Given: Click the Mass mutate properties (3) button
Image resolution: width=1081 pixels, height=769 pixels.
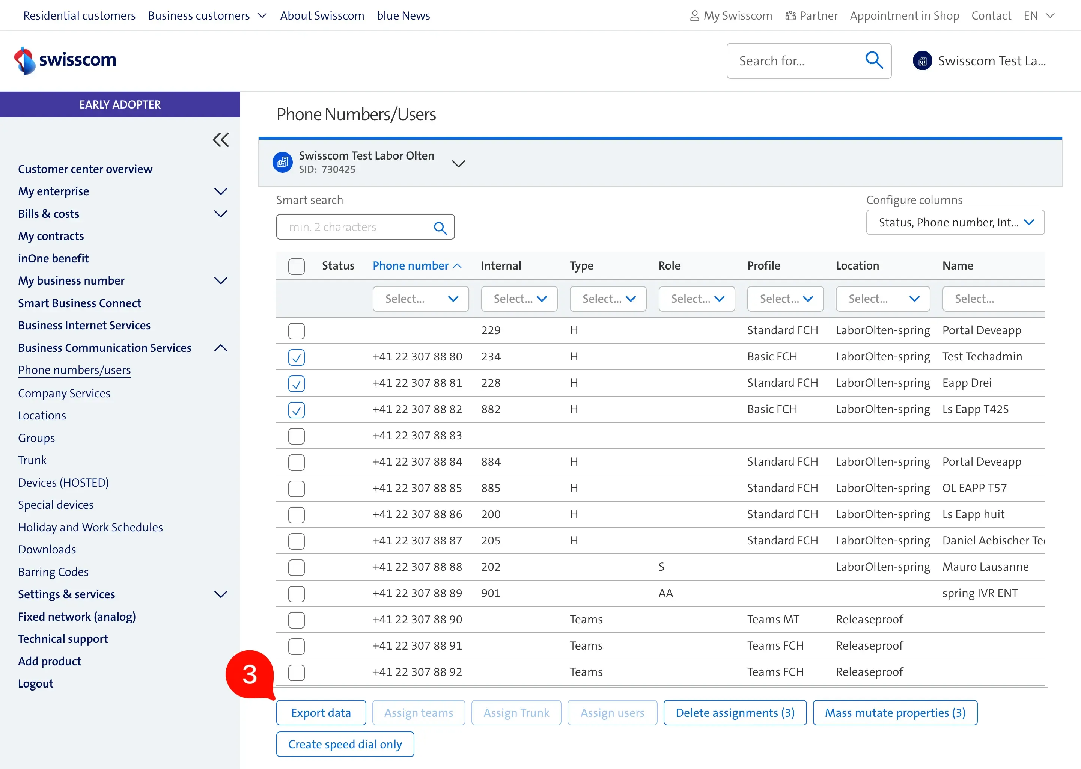Looking at the screenshot, I should pos(894,713).
